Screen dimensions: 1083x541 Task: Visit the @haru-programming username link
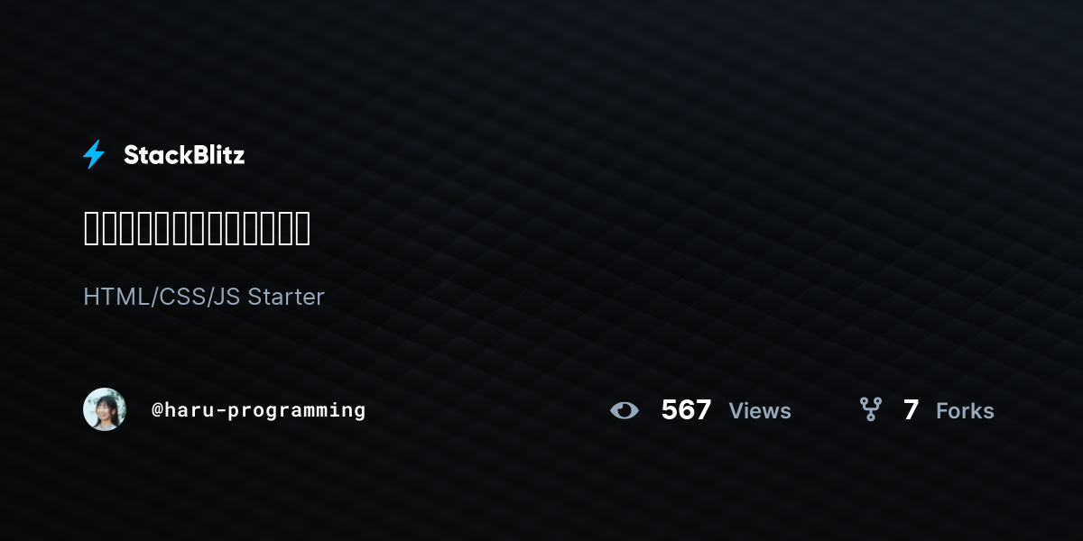[x=259, y=410]
